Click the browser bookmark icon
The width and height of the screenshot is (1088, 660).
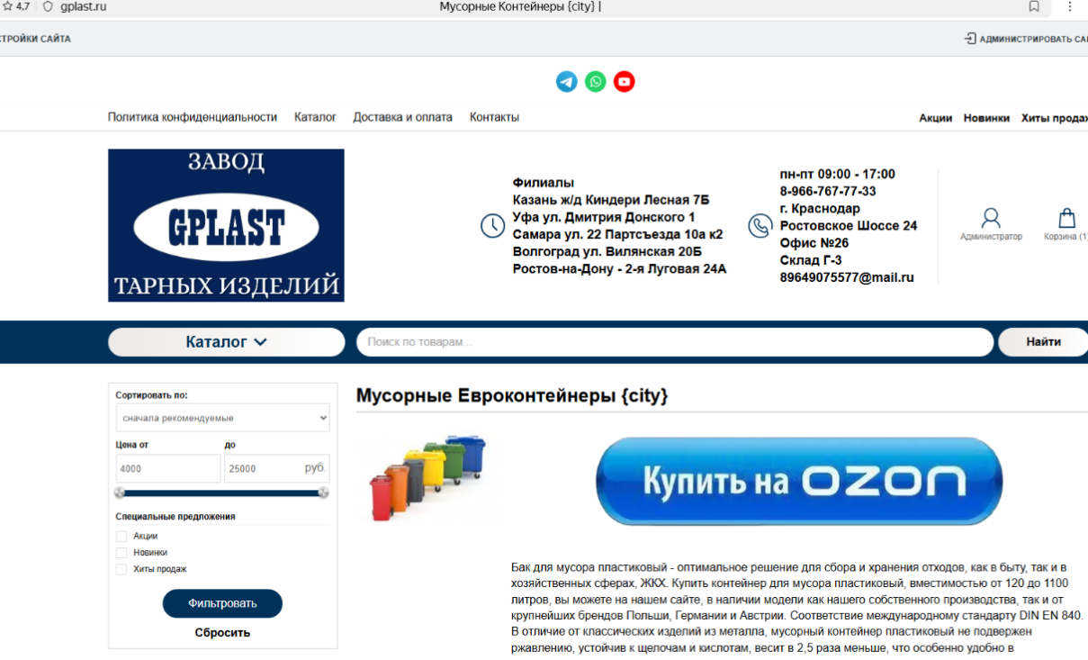[x=1034, y=6]
